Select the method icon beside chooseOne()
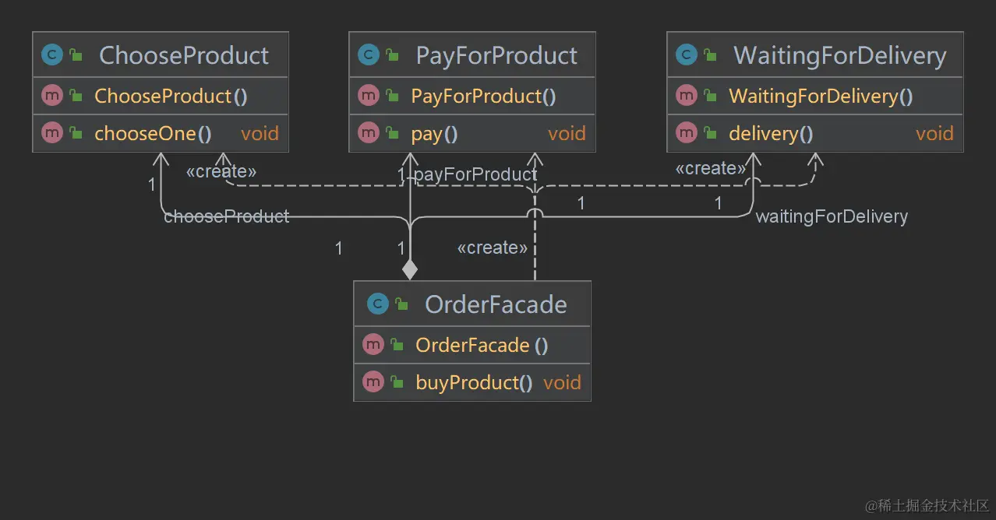 [51, 132]
